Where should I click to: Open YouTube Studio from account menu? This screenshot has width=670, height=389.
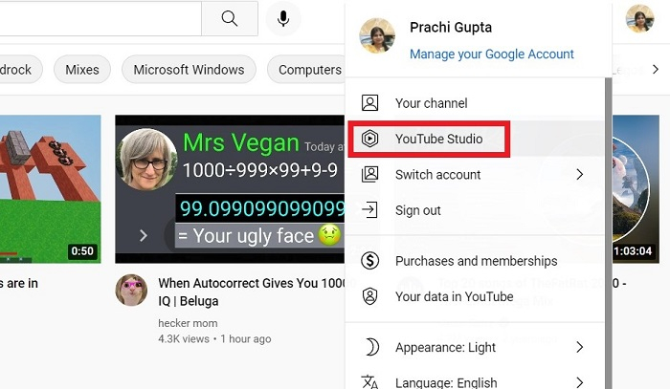click(x=475, y=139)
